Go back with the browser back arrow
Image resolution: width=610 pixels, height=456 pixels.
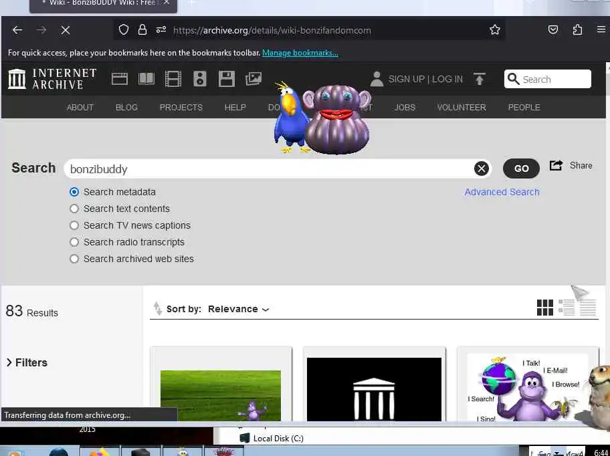click(x=17, y=30)
